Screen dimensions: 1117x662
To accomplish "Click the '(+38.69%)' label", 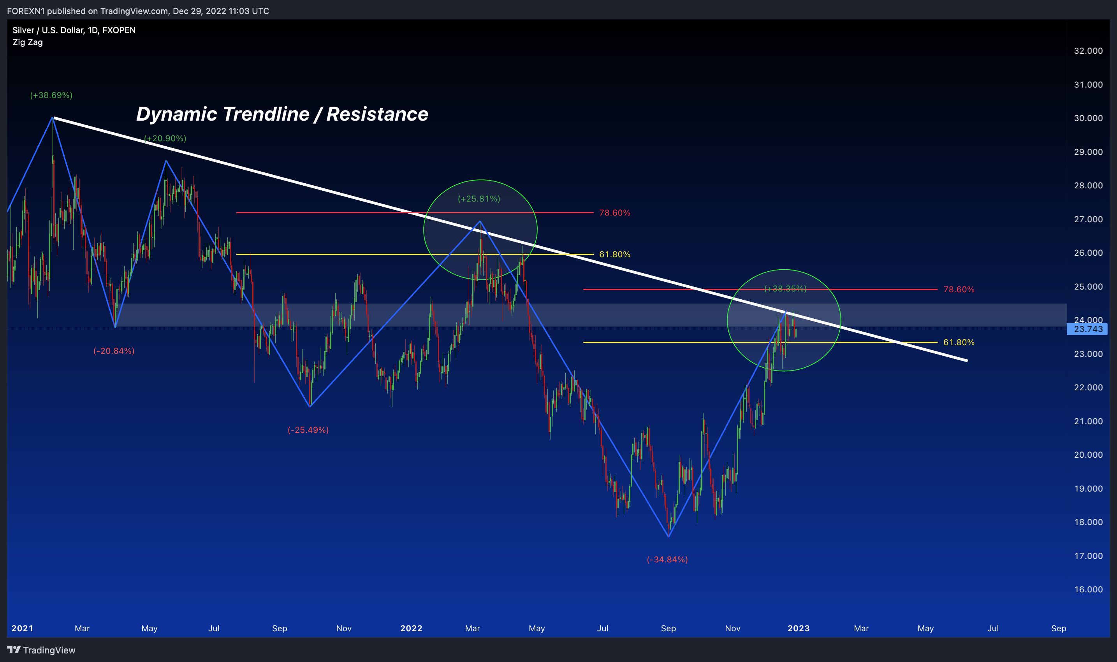I will point(51,95).
